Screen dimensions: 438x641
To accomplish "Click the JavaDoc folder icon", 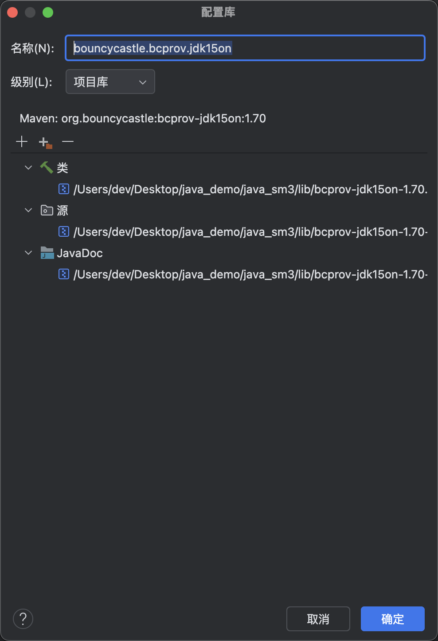I will [x=47, y=253].
